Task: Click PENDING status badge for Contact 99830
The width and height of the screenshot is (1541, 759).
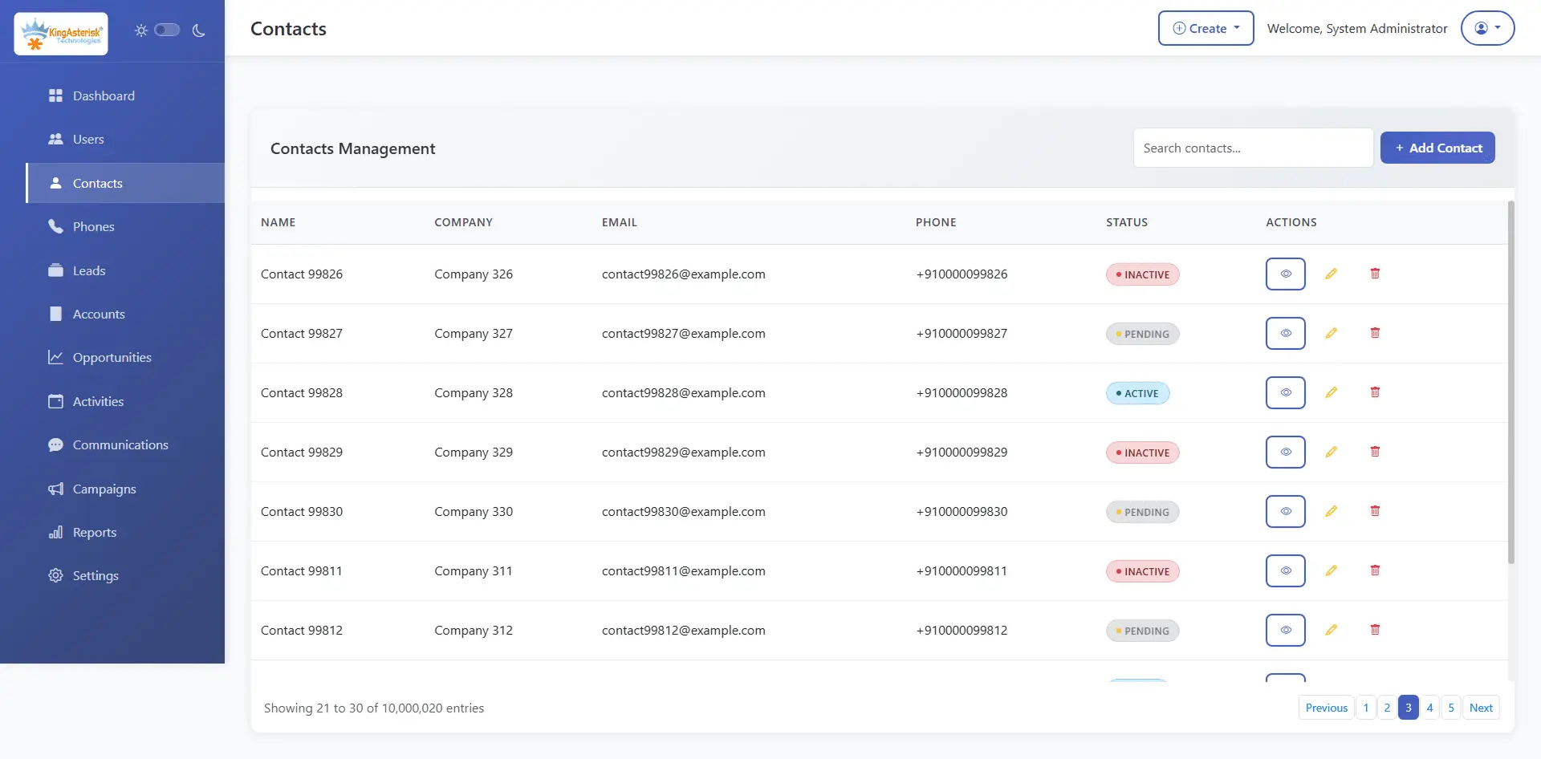Action: coord(1142,512)
